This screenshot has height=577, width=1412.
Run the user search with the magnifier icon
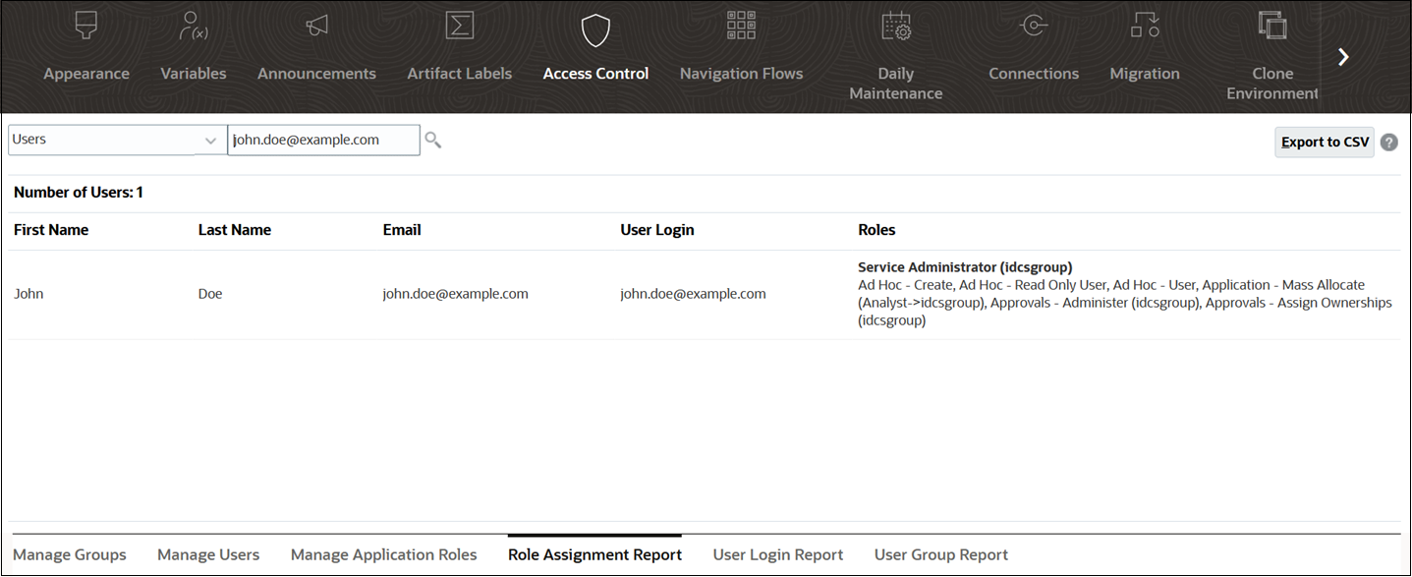click(433, 140)
